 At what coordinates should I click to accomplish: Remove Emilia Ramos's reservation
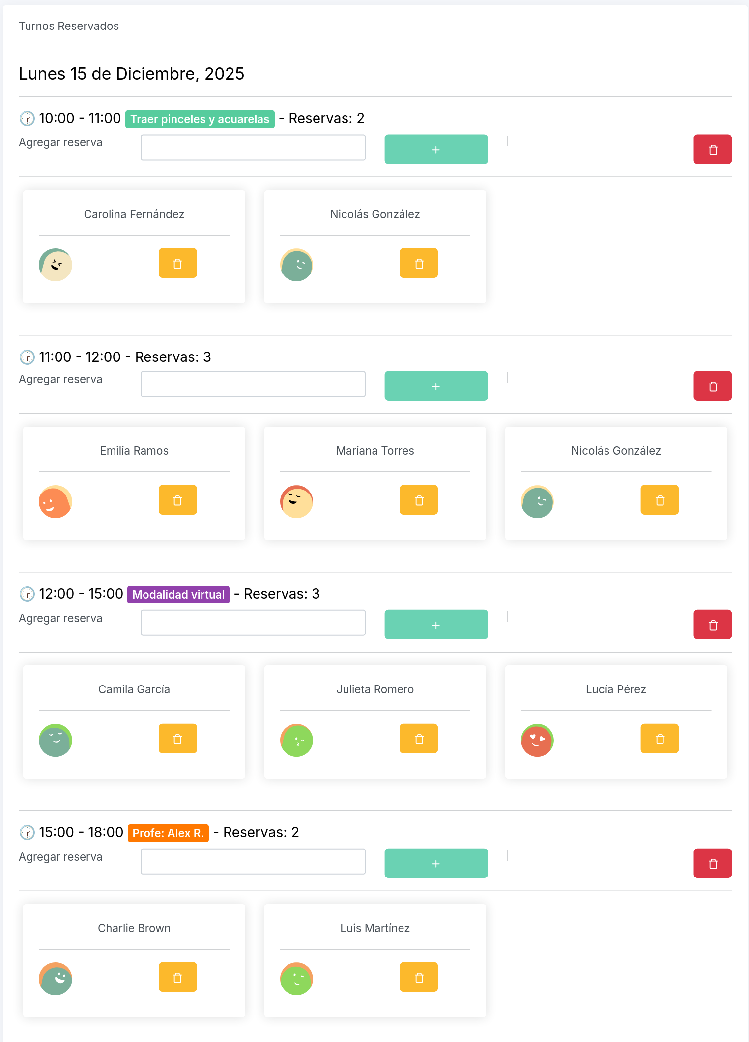pyautogui.click(x=177, y=500)
